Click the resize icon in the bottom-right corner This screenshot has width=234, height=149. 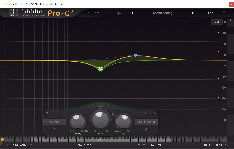point(227,145)
